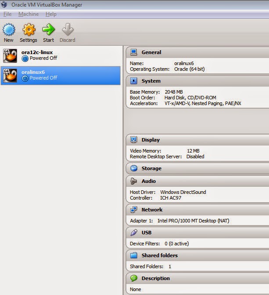Click the 'Oracle (64 bit)' operating system value
The height and width of the screenshot is (295, 269).
[x=189, y=69]
